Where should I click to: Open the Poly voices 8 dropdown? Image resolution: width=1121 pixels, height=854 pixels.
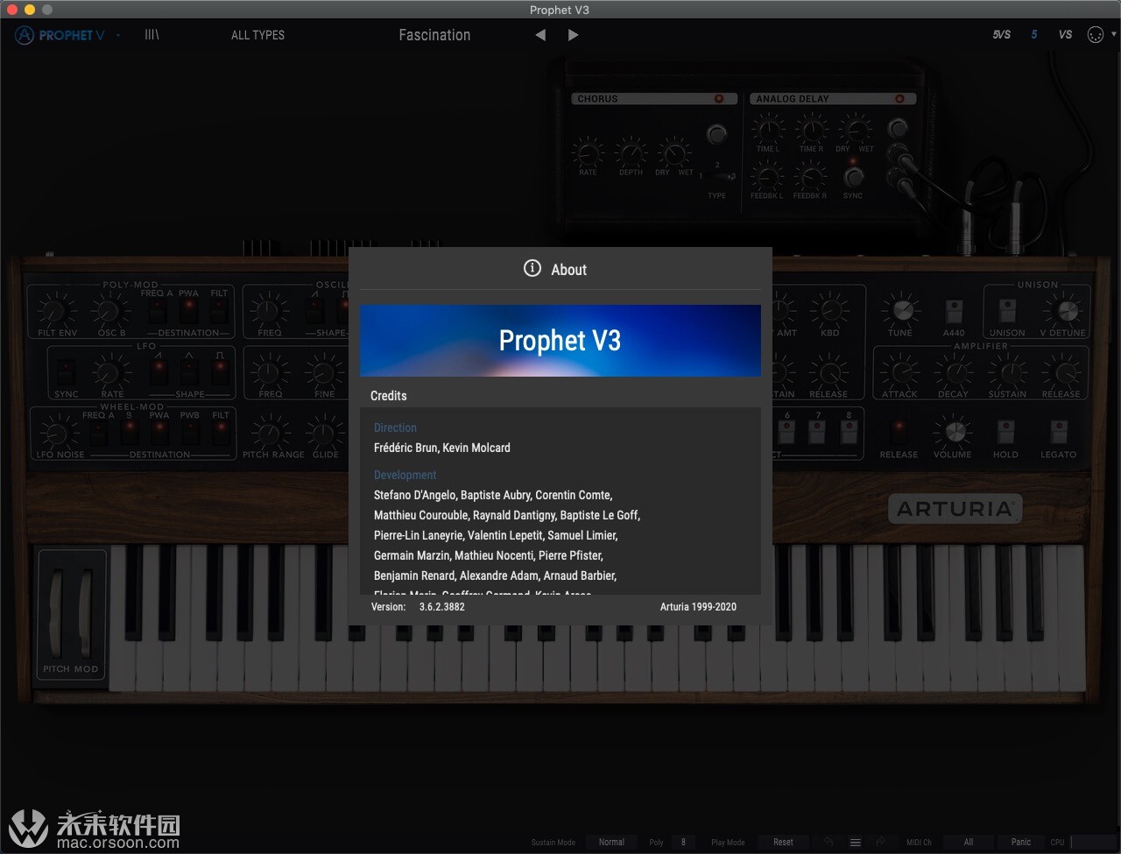click(x=683, y=843)
